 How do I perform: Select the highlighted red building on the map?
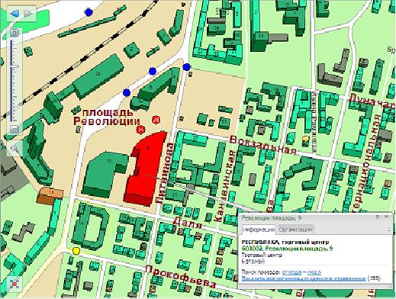[143, 170]
